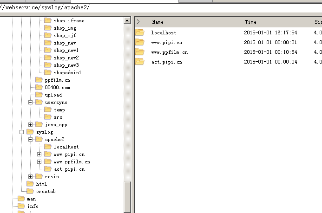Select the syslog folder icon
Image resolution: width=322 pixels, height=213 pixels.
(x=30, y=132)
